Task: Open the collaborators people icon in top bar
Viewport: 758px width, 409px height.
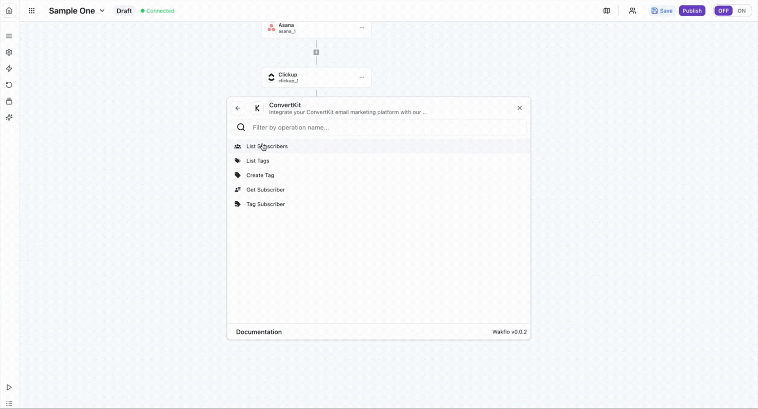Action: (632, 10)
